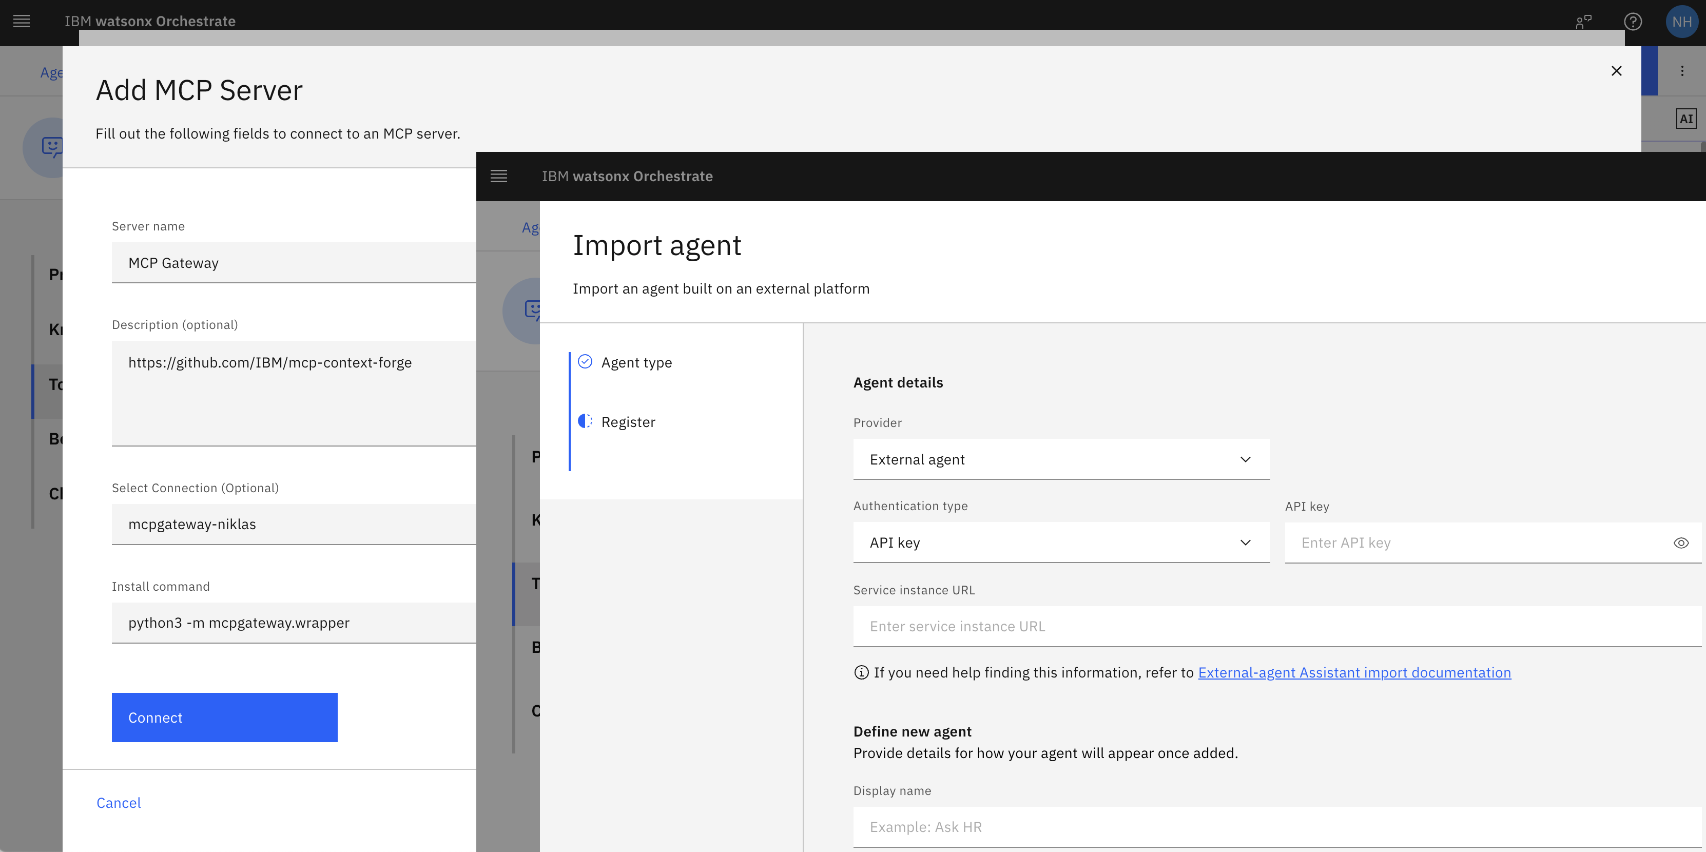Click the Agent details heading
Viewport: 1706px width, 852px height.
click(x=898, y=383)
